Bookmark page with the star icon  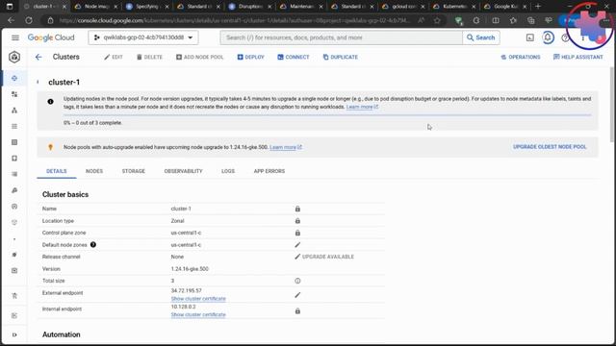[x=437, y=20]
